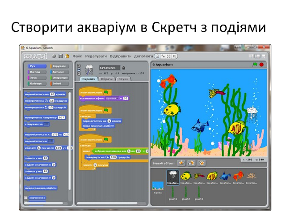Set rotation style to can rotate
286x215 pixels.
(79, 66)
